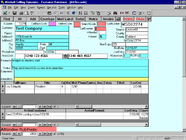
Task: Click the binoculars Find icon
Action: point(115,13)
